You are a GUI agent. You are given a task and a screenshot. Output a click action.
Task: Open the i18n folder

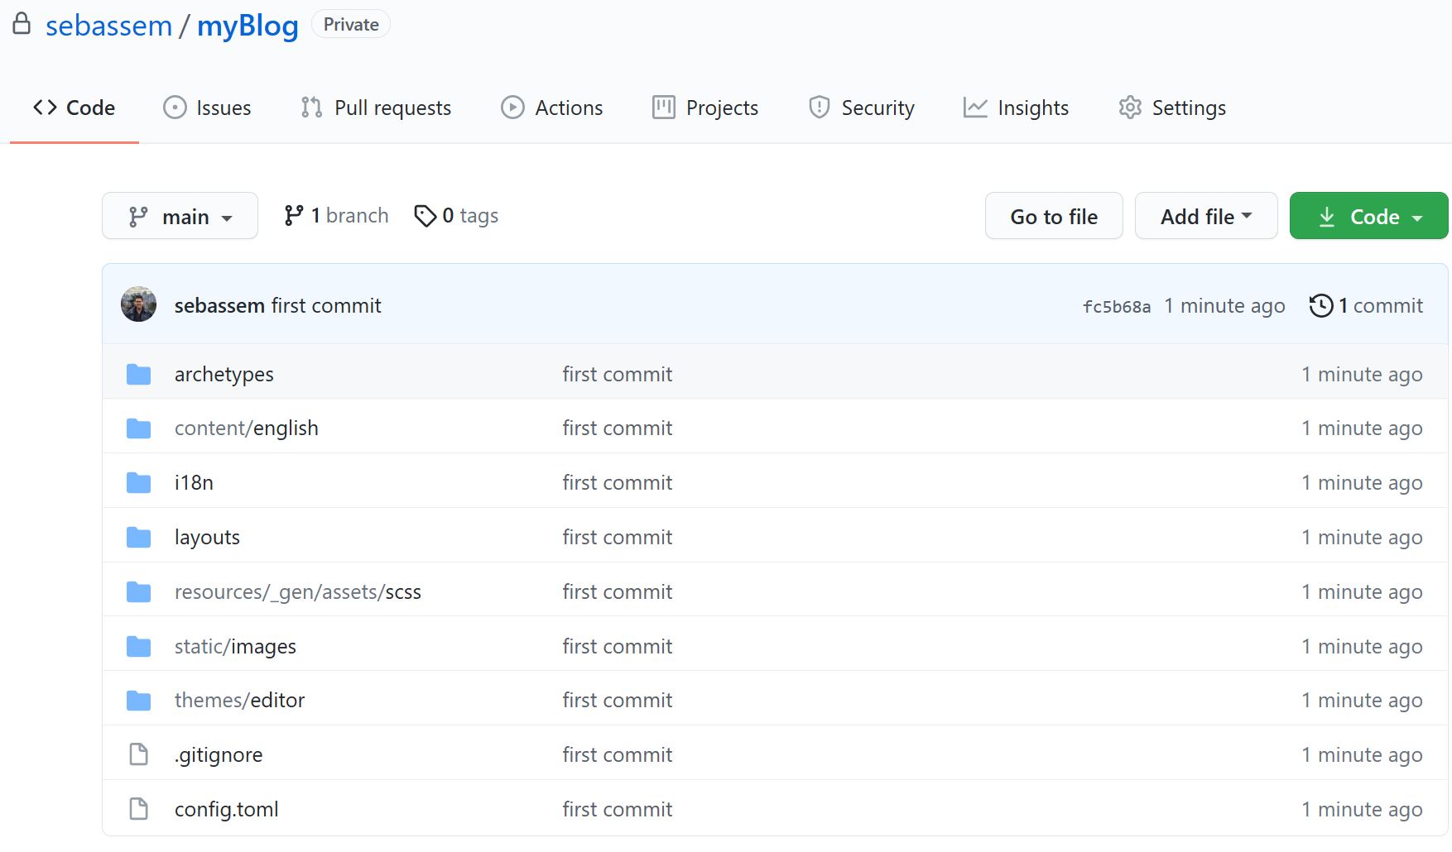[194, 483]
